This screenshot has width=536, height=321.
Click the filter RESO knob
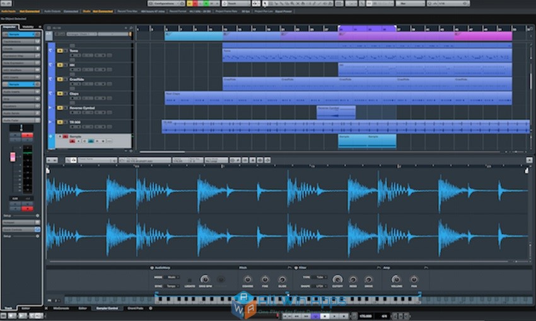click(353, 279)
